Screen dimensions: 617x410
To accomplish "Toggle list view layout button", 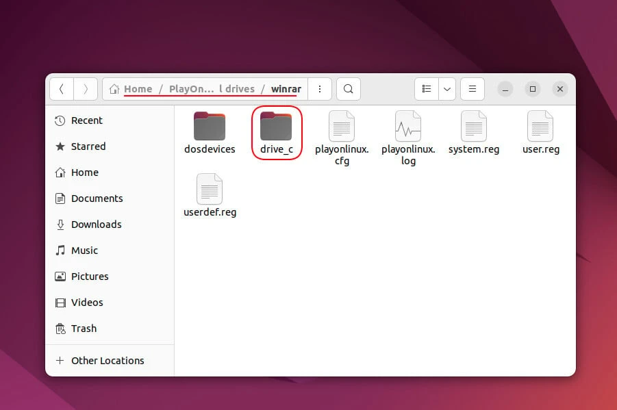I will click(427, 89).
